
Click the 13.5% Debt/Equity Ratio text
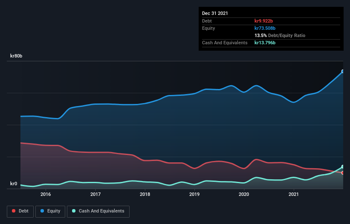point(280,35)
